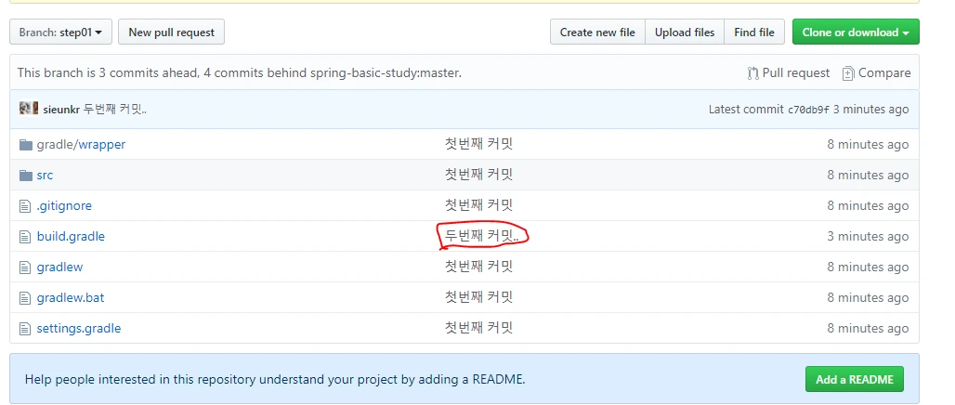The height and width of the screenshot is (405, 955).
Task: Click the file icon next to gradlew.bat
Action: click(25, 298)
